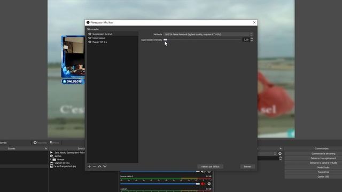Viewport: 342px width, 192px height.
Task: Click the globe icon of alertes source
Action: [51, 156]
